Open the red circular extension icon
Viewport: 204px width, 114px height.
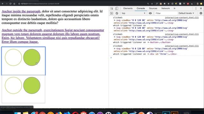pyautogui.click(x=188, y=4)
